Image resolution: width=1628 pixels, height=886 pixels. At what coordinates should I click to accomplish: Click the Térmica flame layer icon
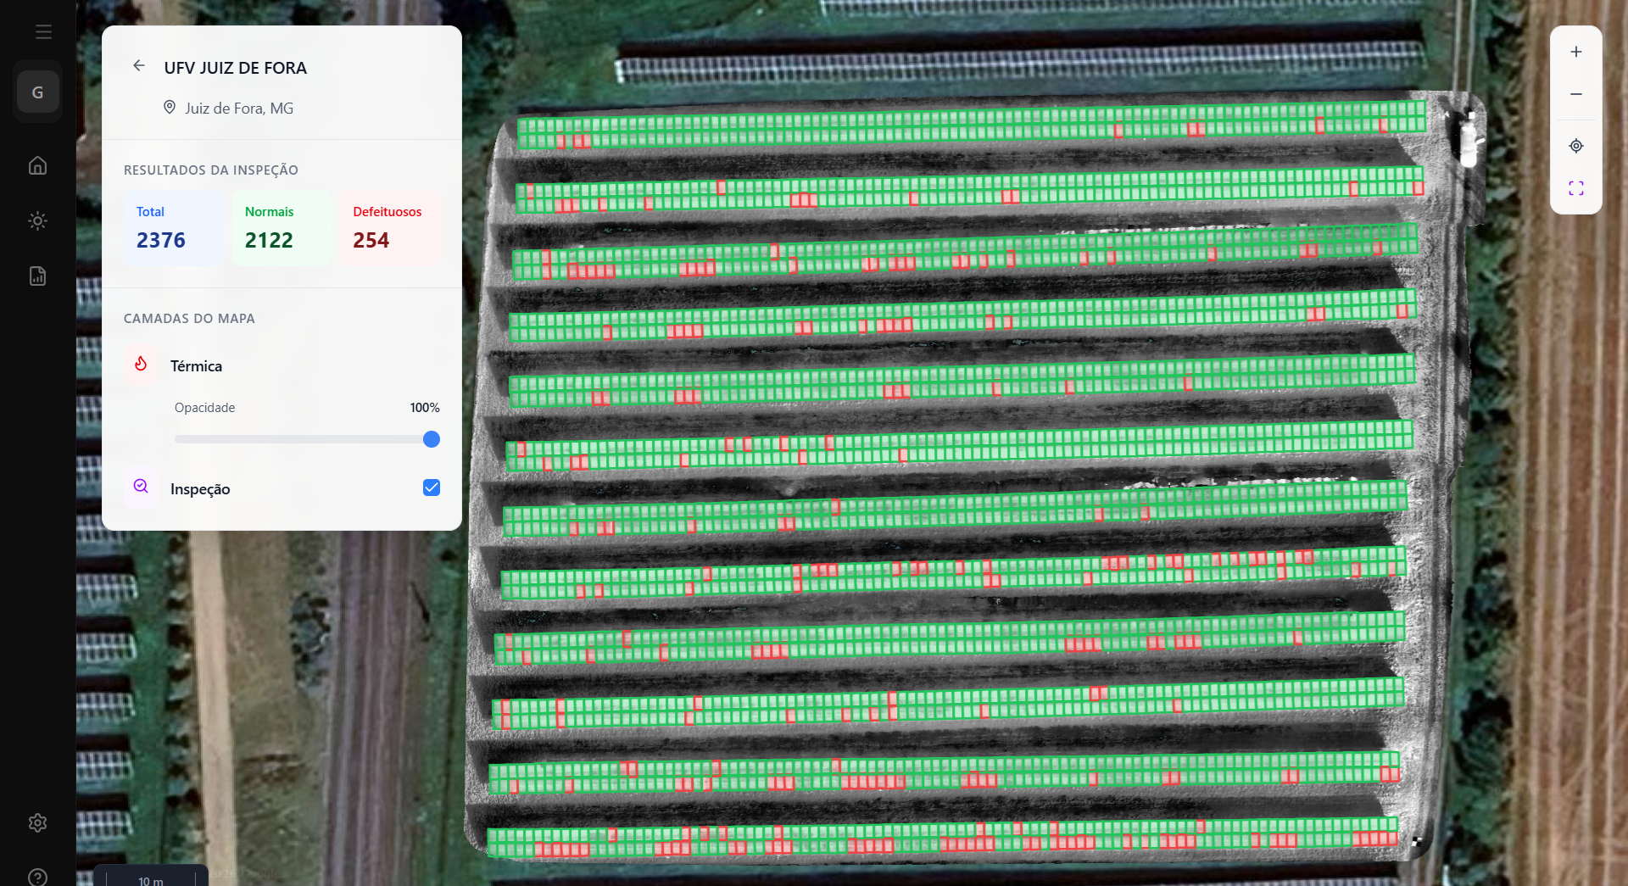click(x=141, y=365)
